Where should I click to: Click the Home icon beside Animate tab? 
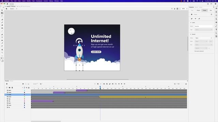tap(7, 4)
